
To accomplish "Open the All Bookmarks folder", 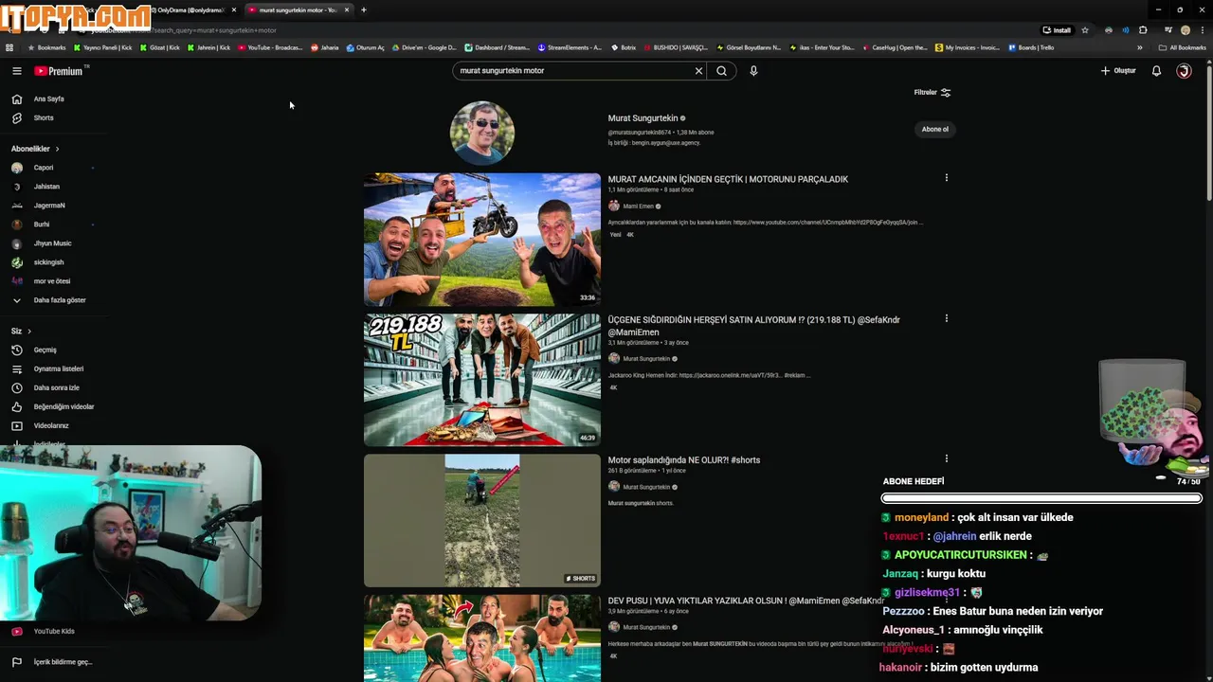I will pyautogui.click(x=1182, y=47).
